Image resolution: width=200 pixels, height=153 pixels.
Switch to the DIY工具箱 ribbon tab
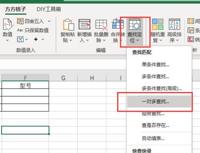pos(49,9)
